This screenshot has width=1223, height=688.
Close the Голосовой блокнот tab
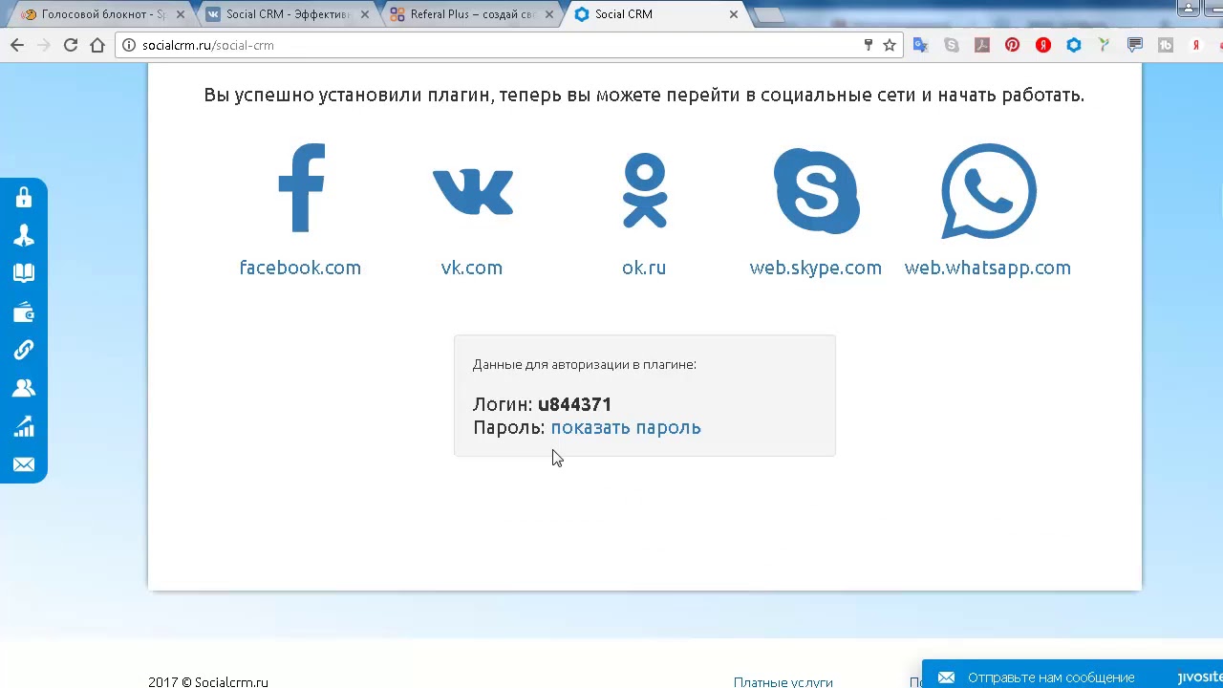(x=180, y=14)
